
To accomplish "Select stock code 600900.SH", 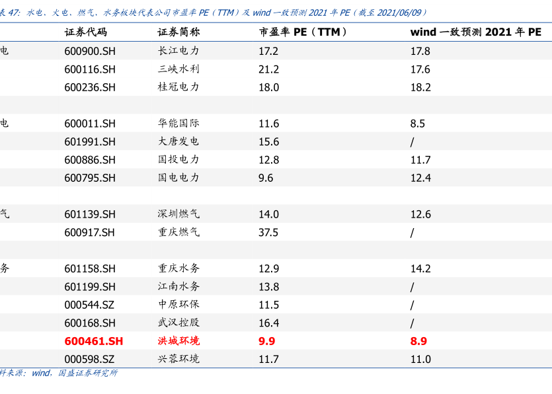I will 90,51.
